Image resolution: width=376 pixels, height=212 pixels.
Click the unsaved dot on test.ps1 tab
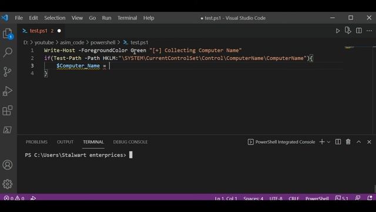[x=59, y=31]
